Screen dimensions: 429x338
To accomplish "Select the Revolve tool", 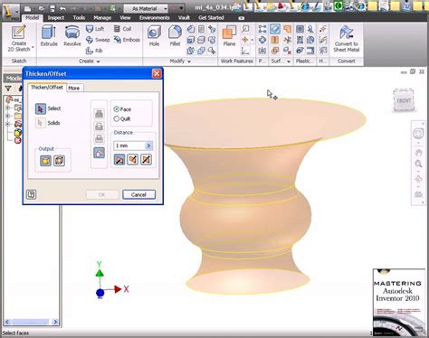I will (x=72, y=36).
